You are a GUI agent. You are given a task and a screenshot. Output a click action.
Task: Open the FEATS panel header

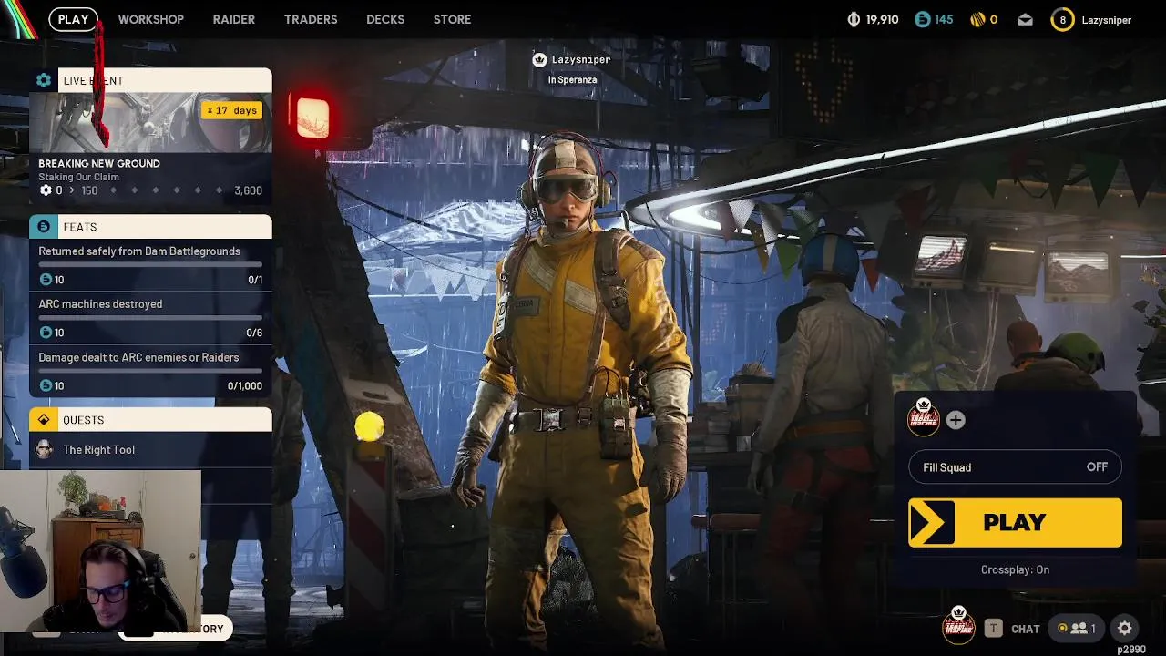coord(150,227)
